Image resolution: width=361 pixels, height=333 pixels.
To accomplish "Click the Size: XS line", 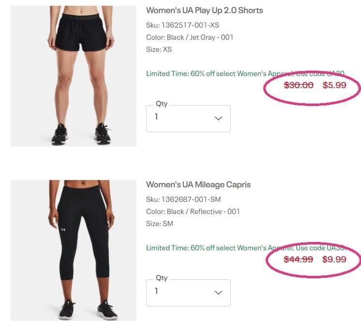I will pos(159,49).
